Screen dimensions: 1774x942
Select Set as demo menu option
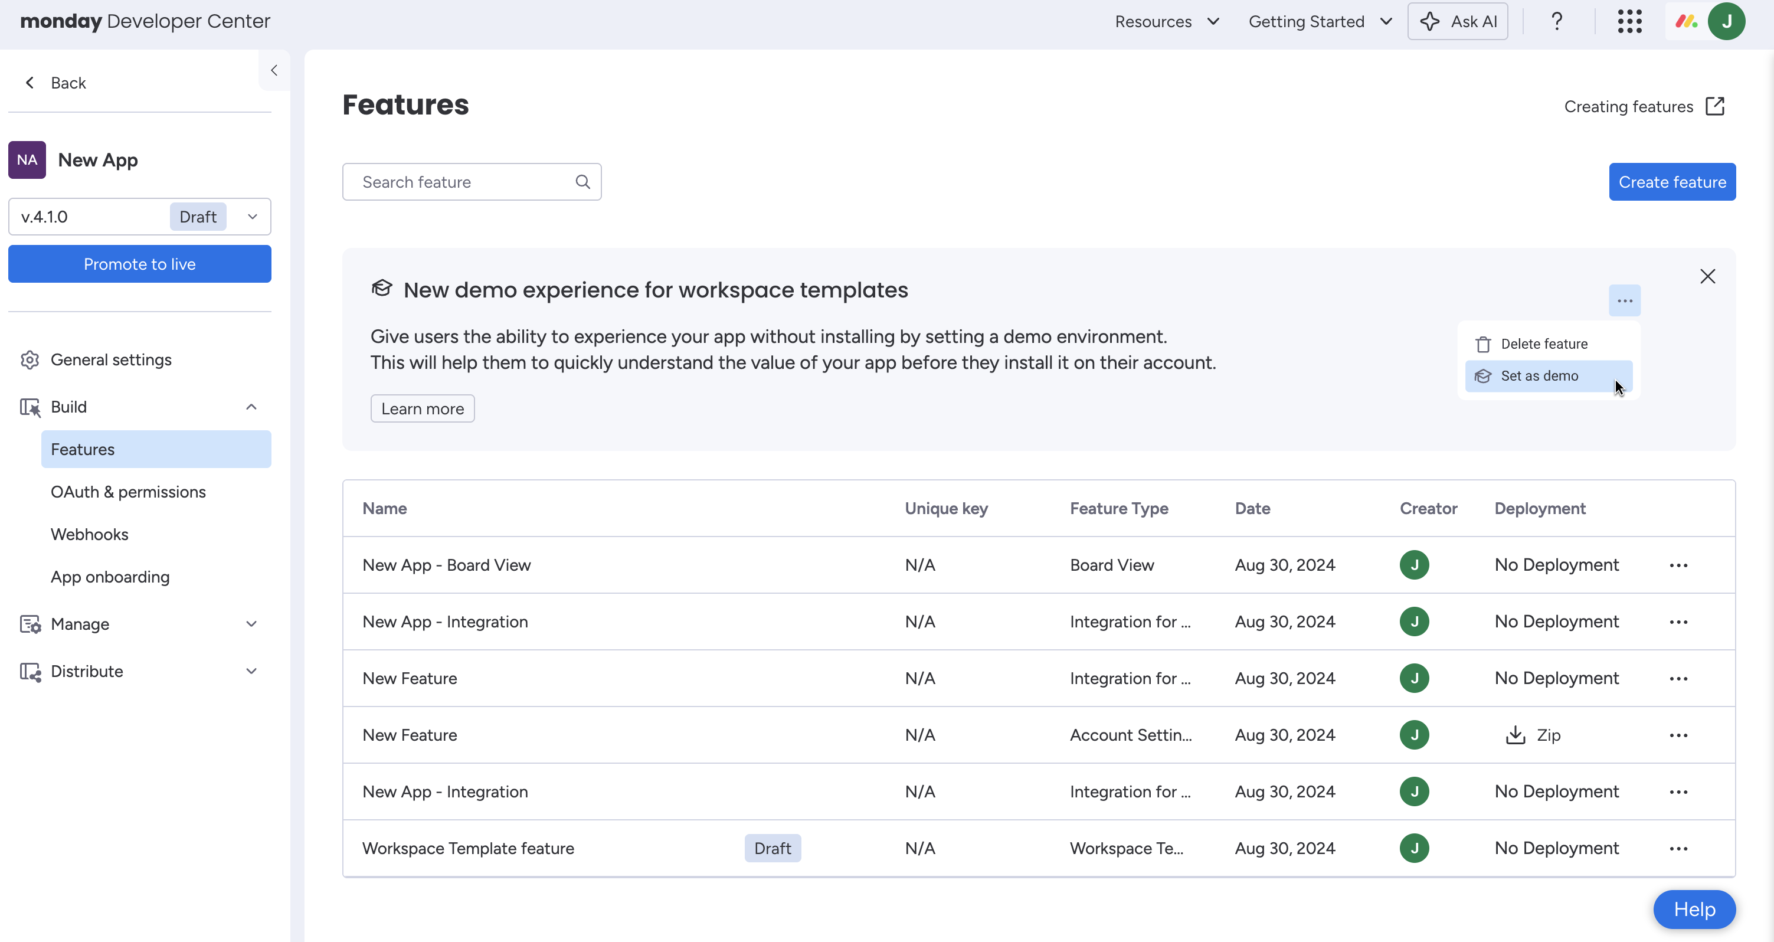pyautogui.click(x=1548, y=376)
